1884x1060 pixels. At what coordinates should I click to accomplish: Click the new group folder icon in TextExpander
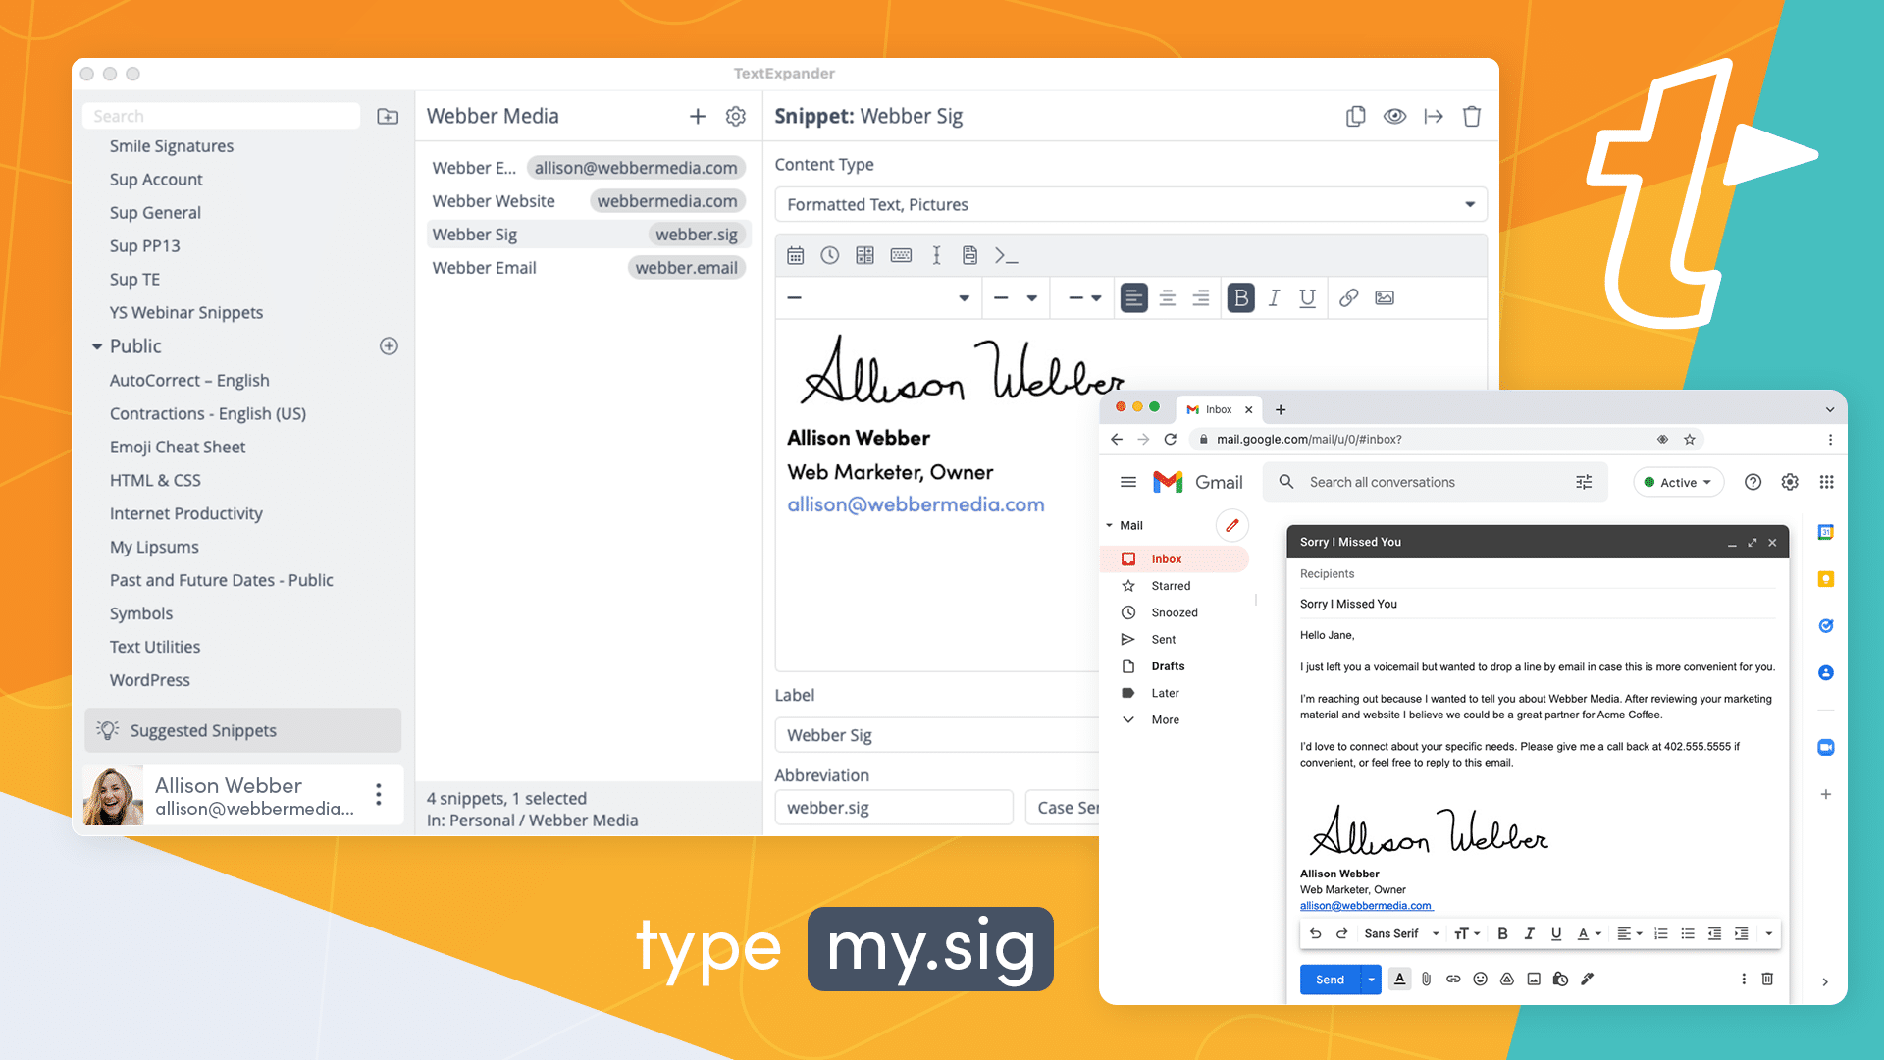coord(388,117)
